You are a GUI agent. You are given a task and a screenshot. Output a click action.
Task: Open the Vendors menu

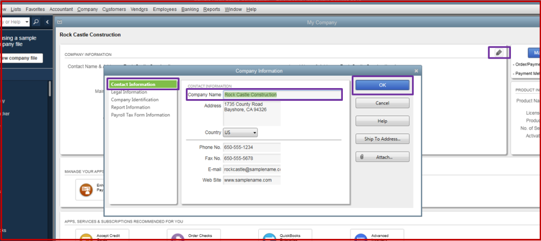click(x=139, y=9)
